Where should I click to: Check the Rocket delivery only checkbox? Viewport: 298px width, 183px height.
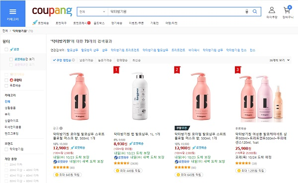pyautogui.click(x=11, y=59)
